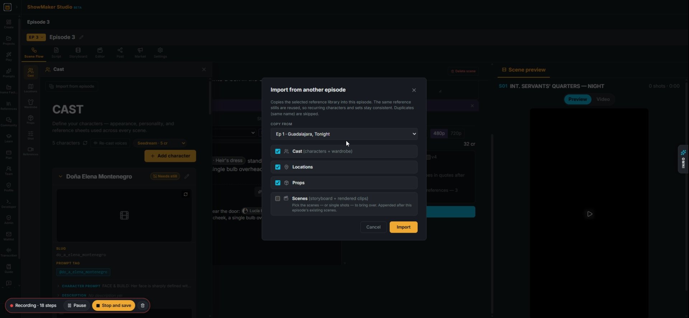Refresh the character still image
This screenshot has width=689, height=318.
click(x=186, y=194)
